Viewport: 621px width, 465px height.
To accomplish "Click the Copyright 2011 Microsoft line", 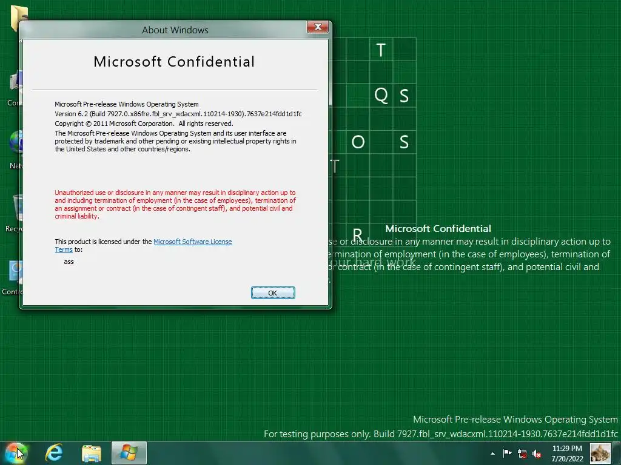I will pos(144,124).
